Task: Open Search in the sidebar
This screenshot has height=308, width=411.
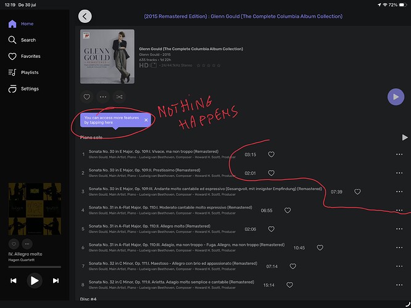Action: pyautogui.click(x=22, y=40)
